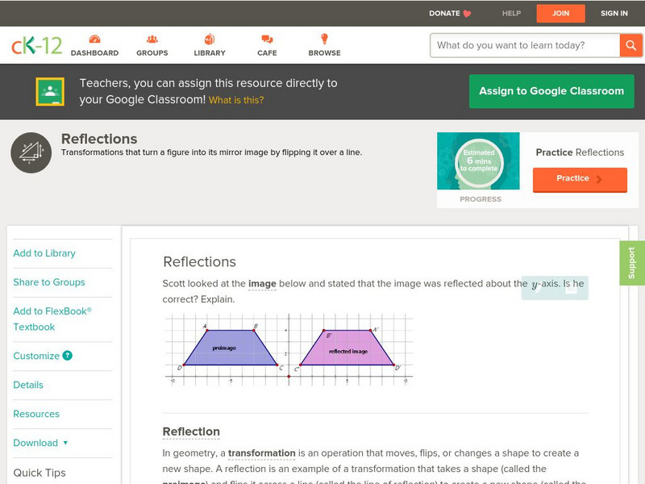Open the Details sidebar link

click(x=28, y=385)
